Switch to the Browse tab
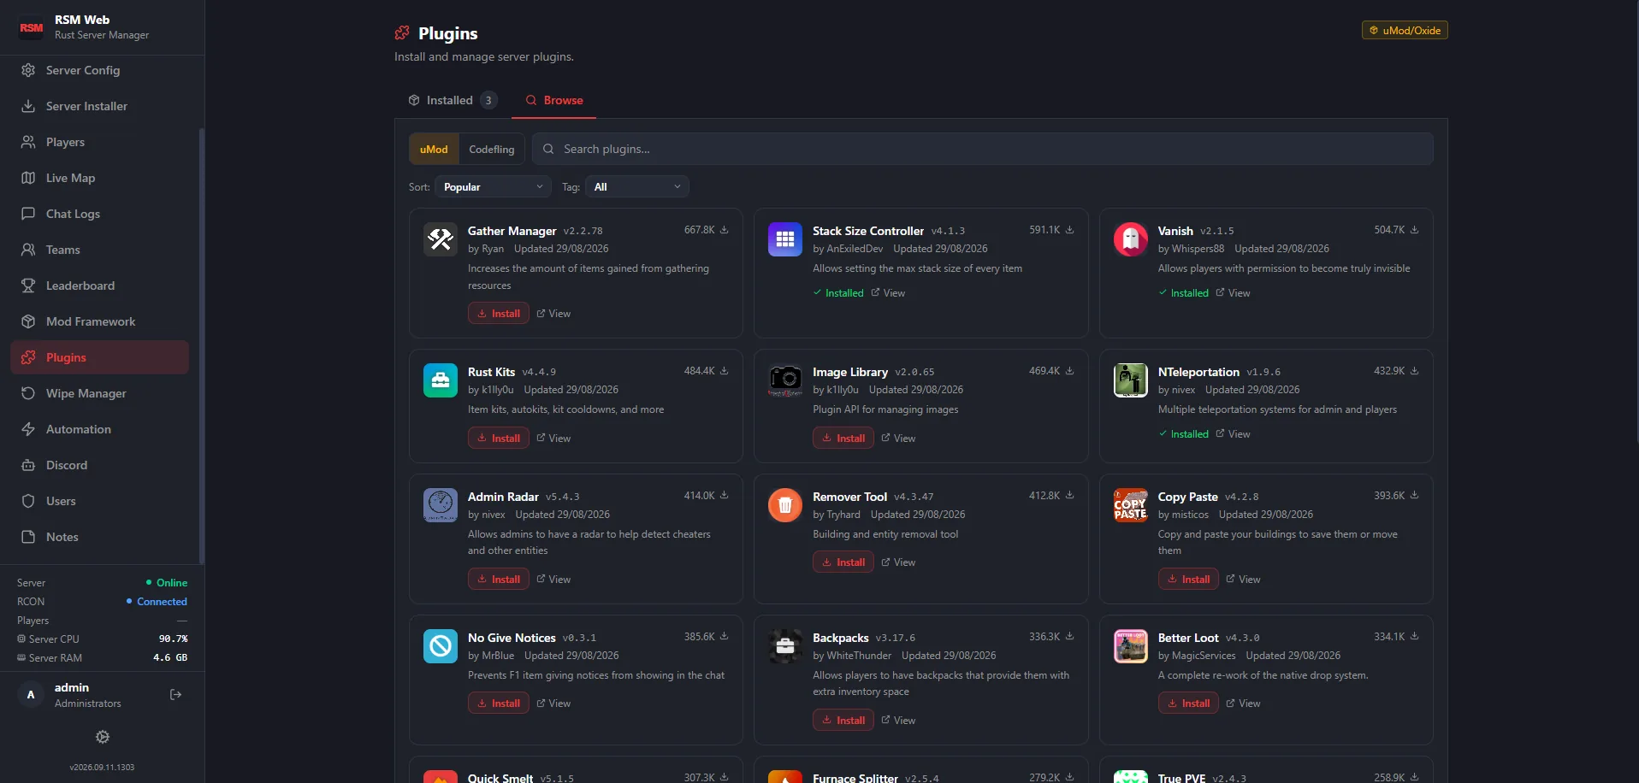Viewport: 1639px width, 783px height. point(554,100)
